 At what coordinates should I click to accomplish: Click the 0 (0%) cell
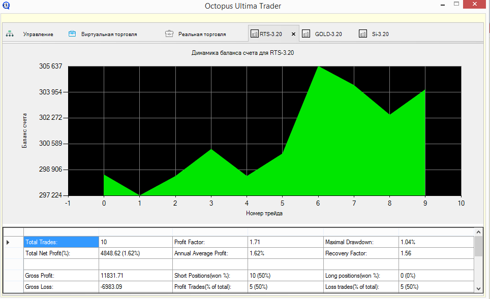tap(436, 276)
